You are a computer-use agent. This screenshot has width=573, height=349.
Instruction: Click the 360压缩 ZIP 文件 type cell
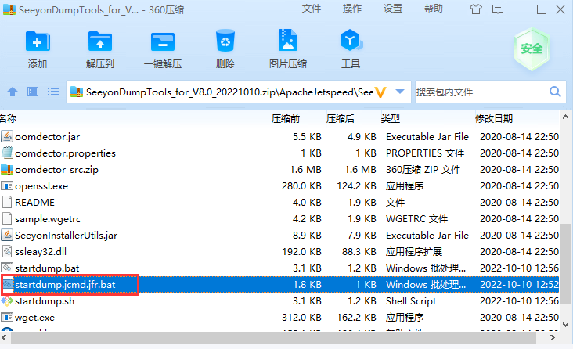423,169
